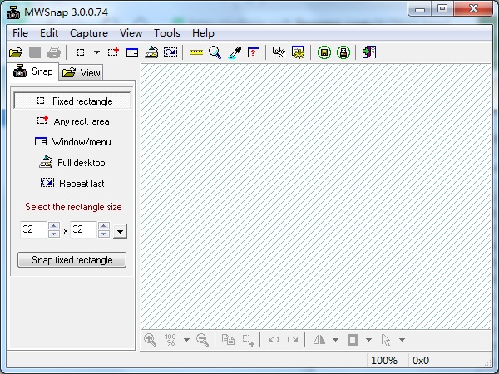The image size is (499, 374).
Task: Click the Zoom out icon below preview
Action: (202, 340)
